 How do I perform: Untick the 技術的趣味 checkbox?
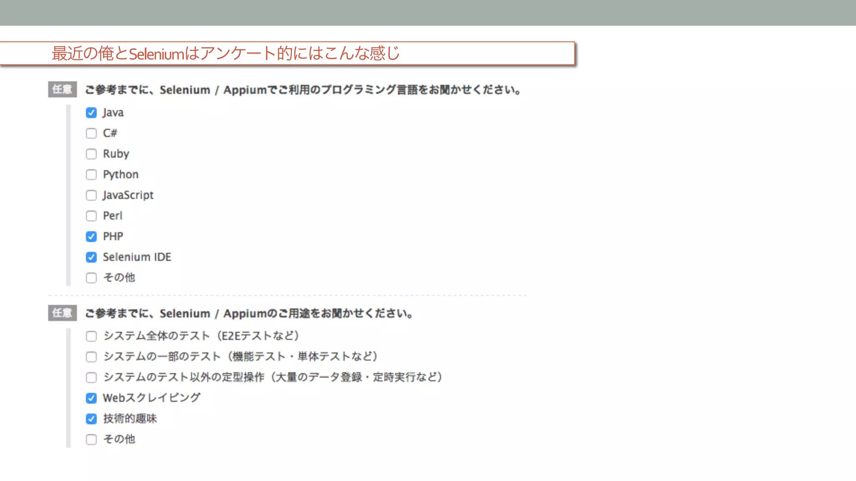[91, 419]
